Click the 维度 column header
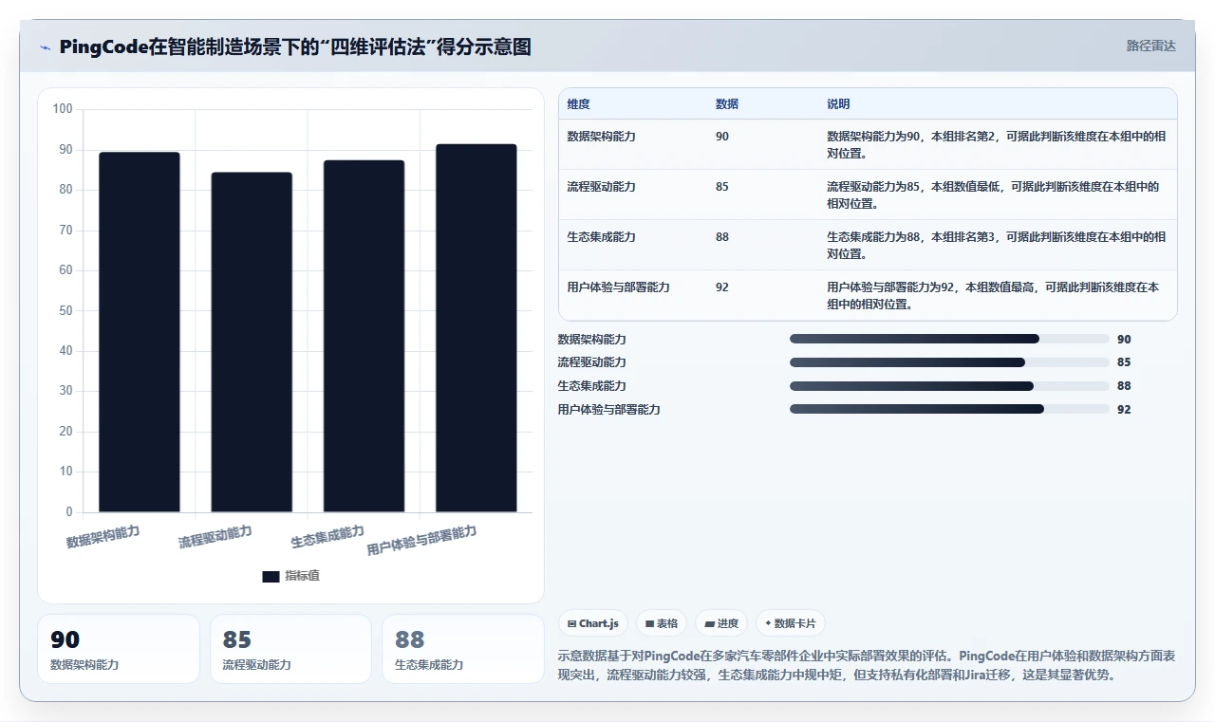Viewport: 1215px width, 722px height. tap(578, 103)
